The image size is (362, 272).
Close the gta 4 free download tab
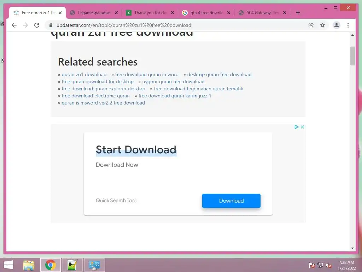229,13
